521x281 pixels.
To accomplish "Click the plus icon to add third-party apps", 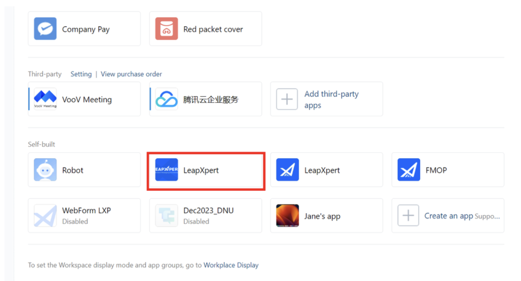I will (x=287, y=99).
